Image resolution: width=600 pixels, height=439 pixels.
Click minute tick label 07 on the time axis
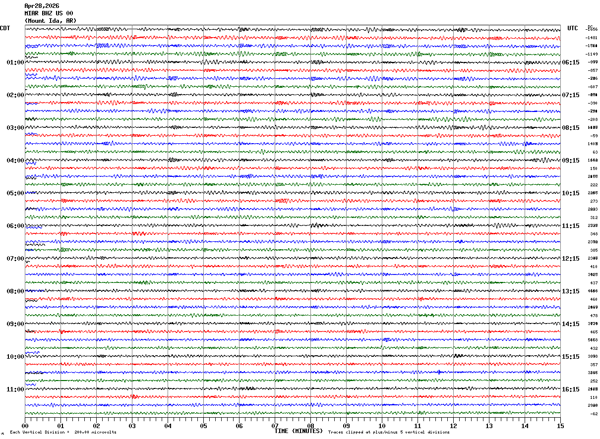pos(275,426)
